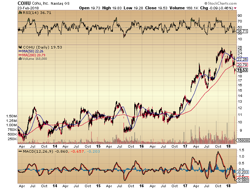Click the 16 year label on price axis
Viewport: 250px width, 189px height.
pos(141,146)
